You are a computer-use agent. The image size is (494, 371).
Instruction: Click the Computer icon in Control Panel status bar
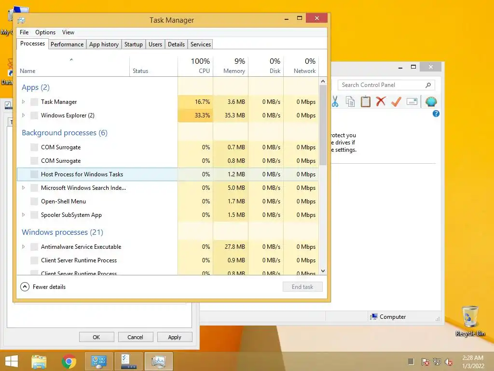[x=374, y=316]
